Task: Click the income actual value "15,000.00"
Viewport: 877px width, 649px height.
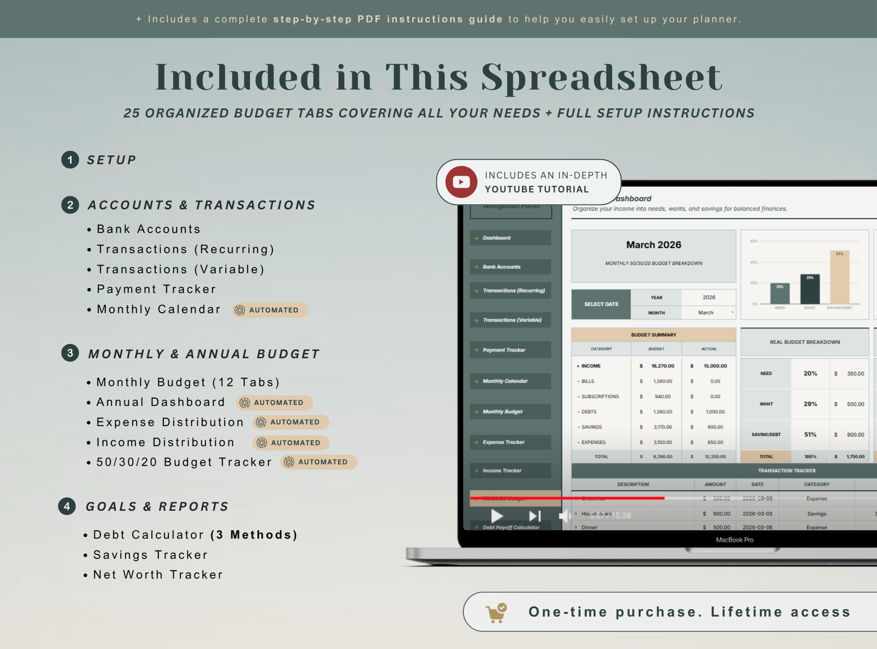Action: pos(715,366)
